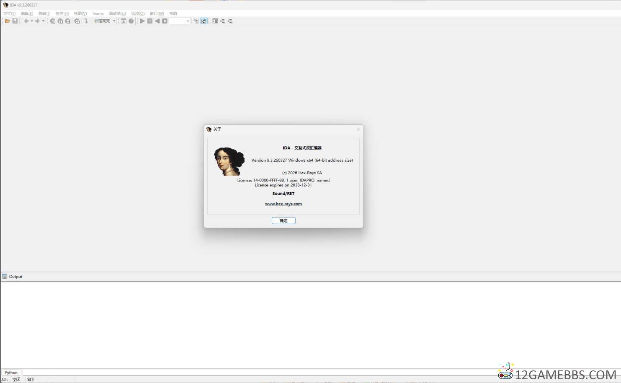Click the Sound/RET text in dialog
This screenshot has width=621, height=383.
[x=283, y=194]
